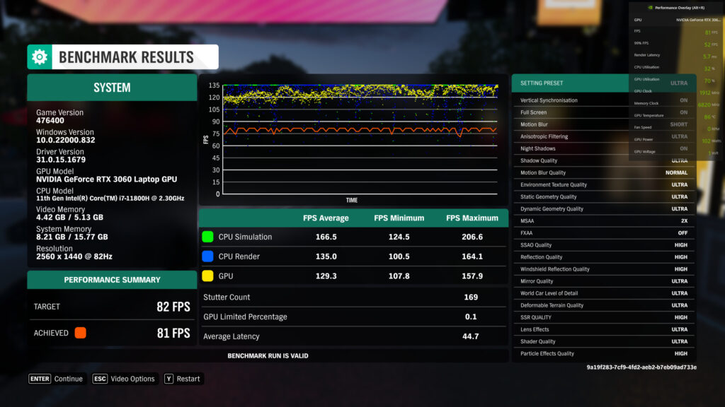Click the CPU Render minimum 100.5

pos(399,256)
